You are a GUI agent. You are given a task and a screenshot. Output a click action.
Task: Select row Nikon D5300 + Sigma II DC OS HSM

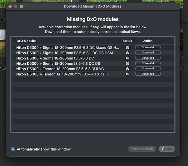(x=93, y=53)
